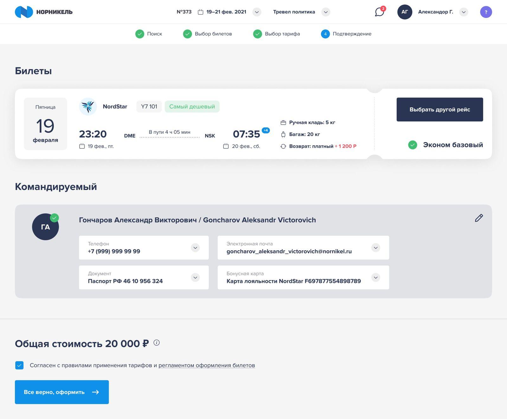Click the info icon beside total cost
This screenshot has height=419, width=507.
pos(157,343)
